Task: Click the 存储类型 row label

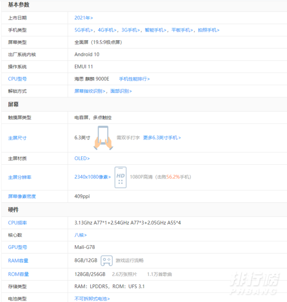Action: (17, 287)
